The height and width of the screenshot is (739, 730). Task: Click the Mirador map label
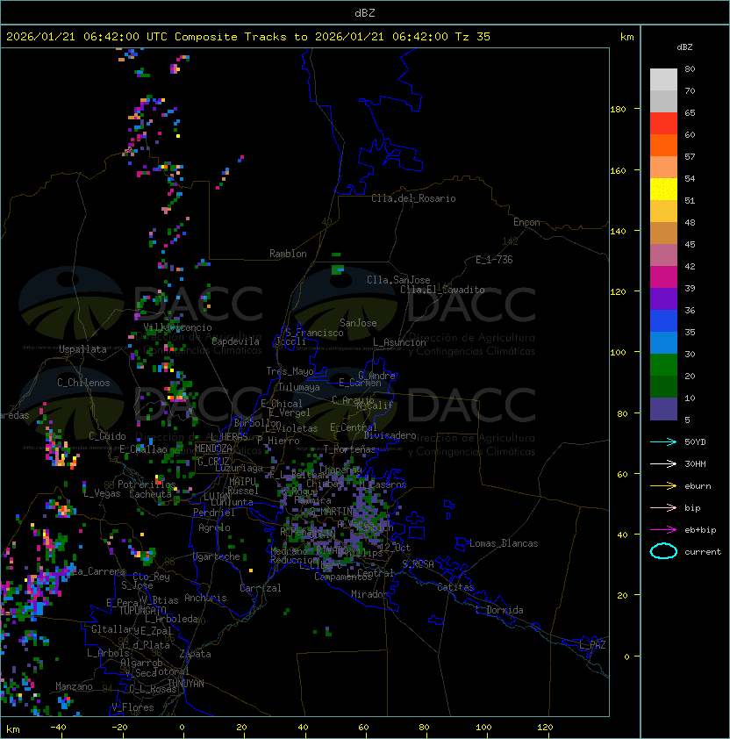point(369,594)
